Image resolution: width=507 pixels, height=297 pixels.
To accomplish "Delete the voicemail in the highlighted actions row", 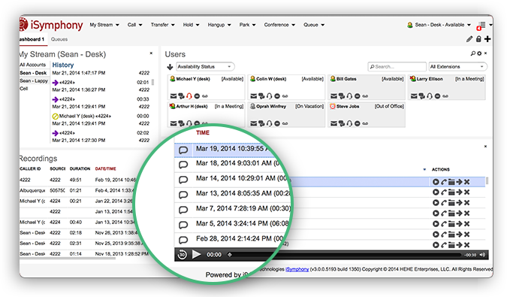I will pos(467,182).
